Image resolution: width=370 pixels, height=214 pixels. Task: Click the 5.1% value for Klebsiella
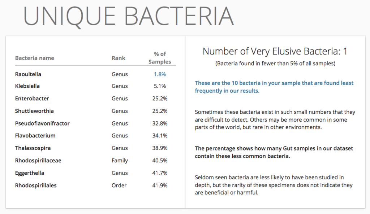(x=160, y=86)
